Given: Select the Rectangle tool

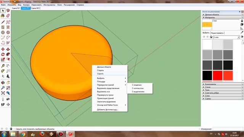Looking at the screenshot, I should click(3, 27).
